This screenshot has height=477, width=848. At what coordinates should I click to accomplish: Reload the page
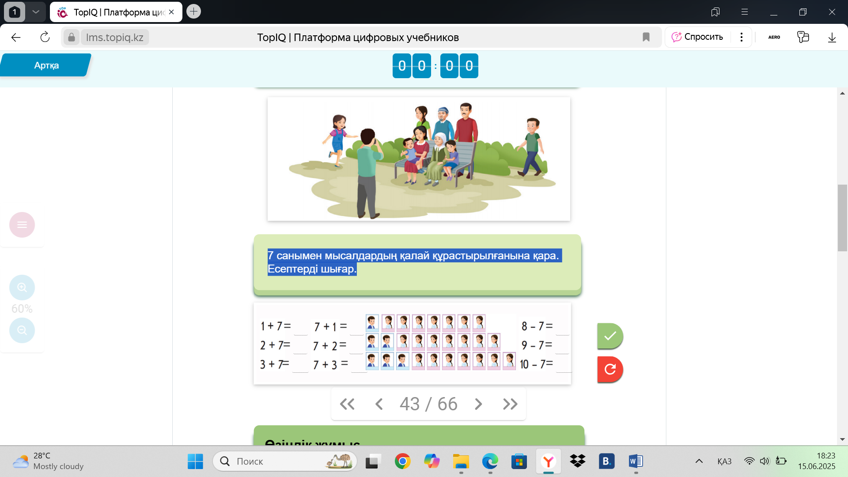click(45, 37)
